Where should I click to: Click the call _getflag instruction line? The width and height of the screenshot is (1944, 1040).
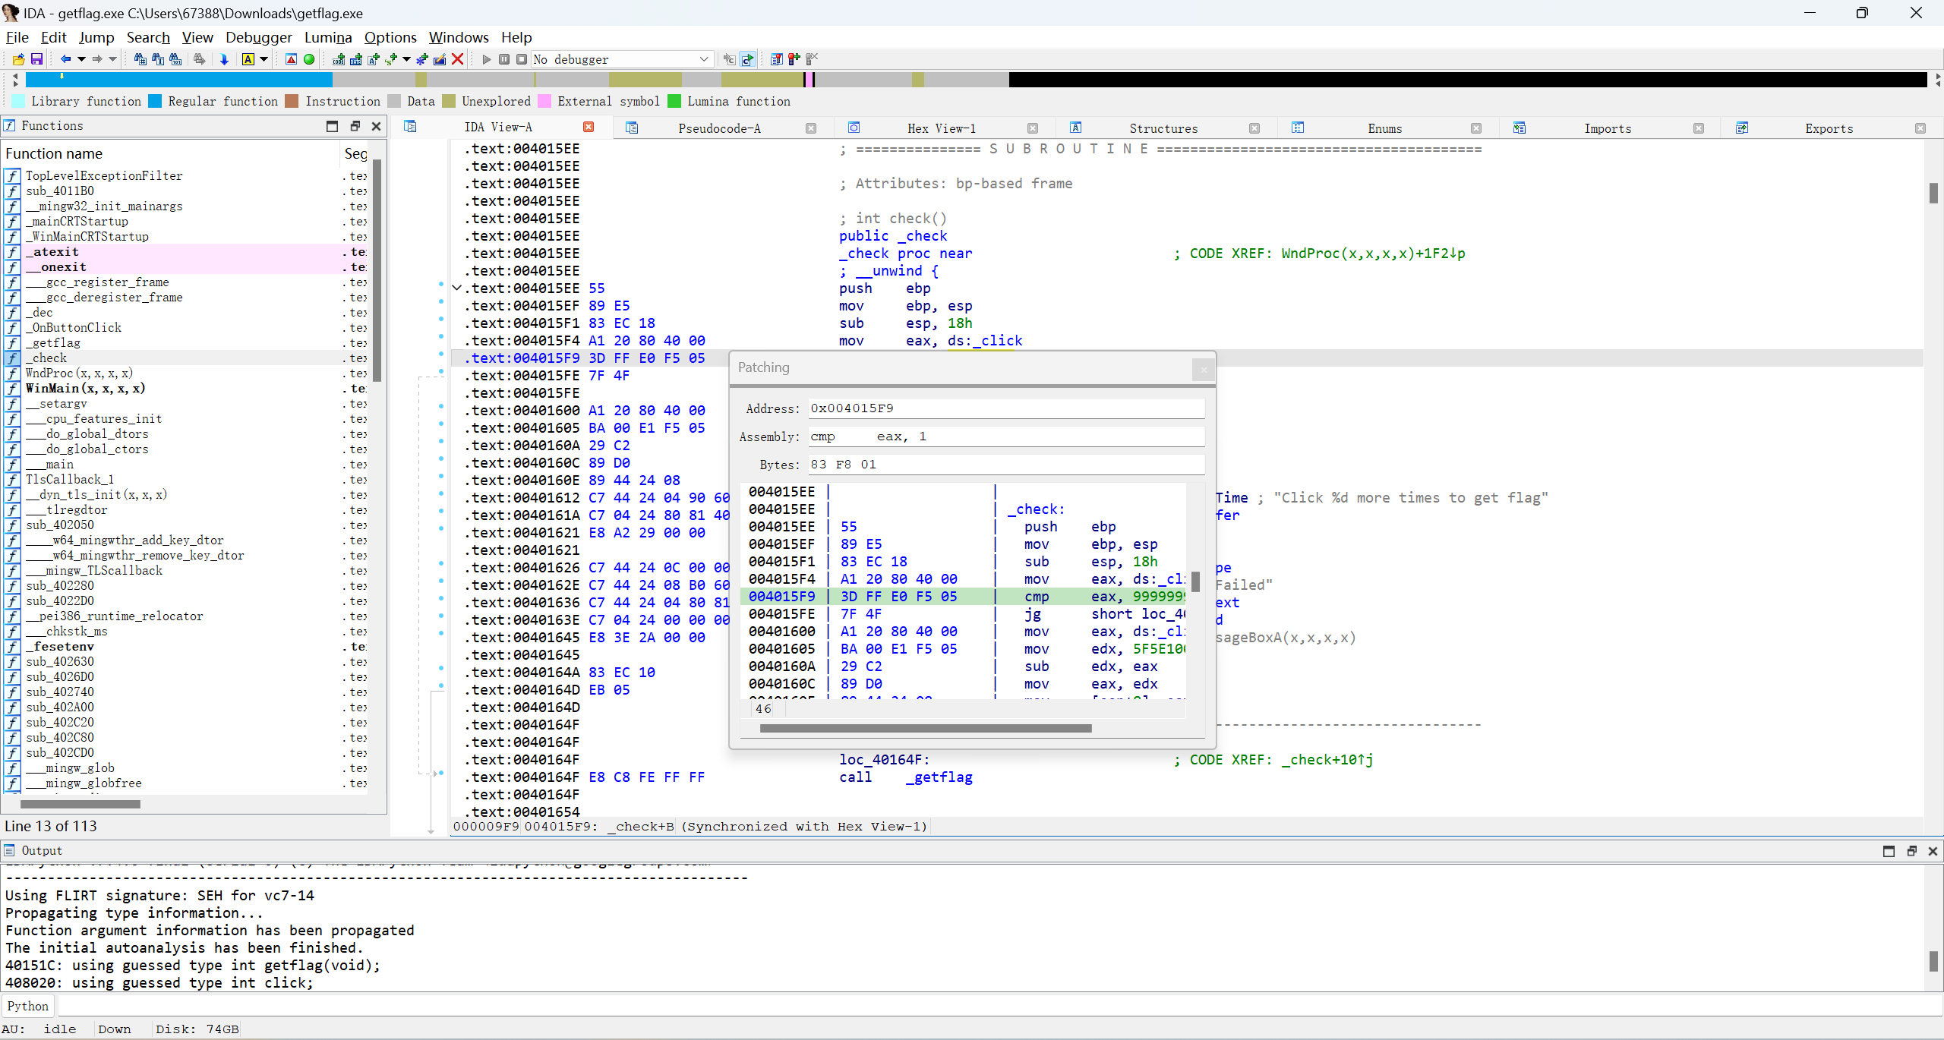pos(905,777)
